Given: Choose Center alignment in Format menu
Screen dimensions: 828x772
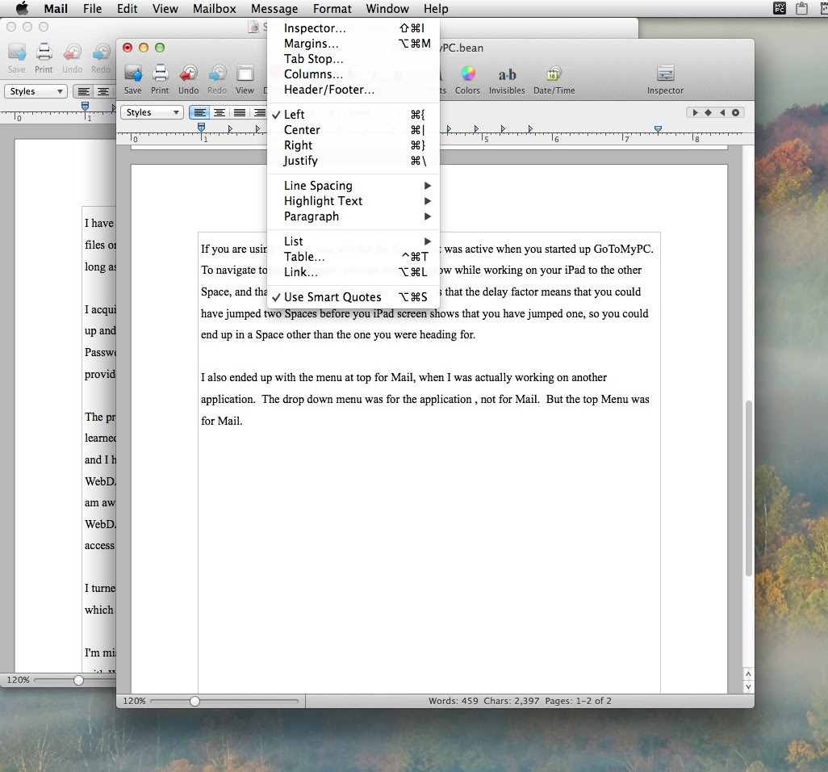Looking at the screenshot, I should (353, 130).
